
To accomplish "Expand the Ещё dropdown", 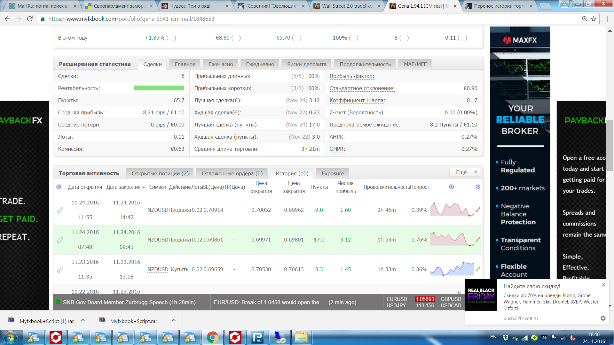I will click(465, 172).
